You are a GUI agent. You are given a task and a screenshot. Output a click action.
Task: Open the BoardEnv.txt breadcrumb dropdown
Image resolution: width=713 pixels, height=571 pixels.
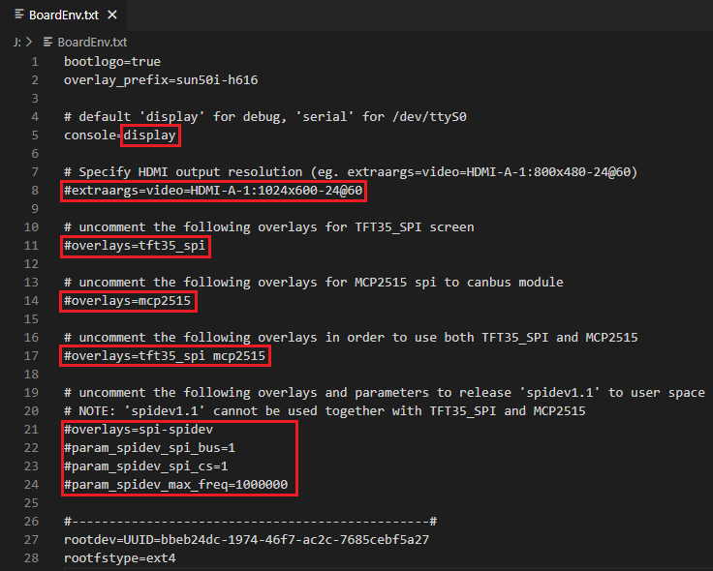[92, 43]
